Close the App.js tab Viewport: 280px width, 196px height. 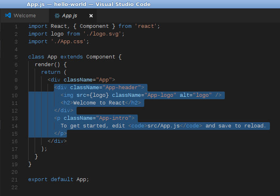click(91, 16)
